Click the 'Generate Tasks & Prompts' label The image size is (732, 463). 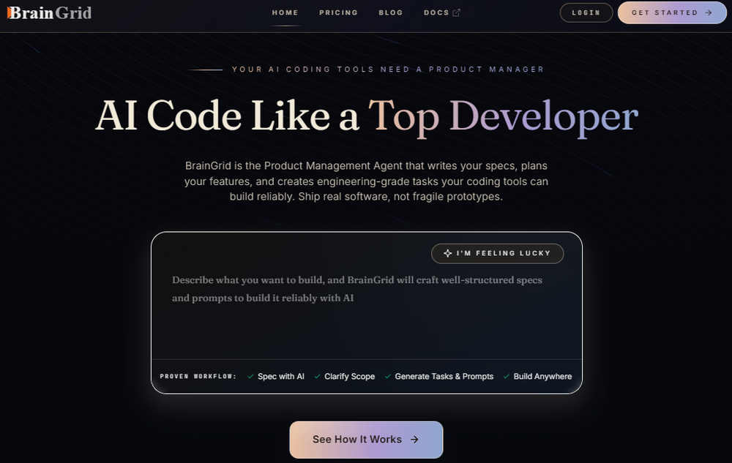(444, 376)
